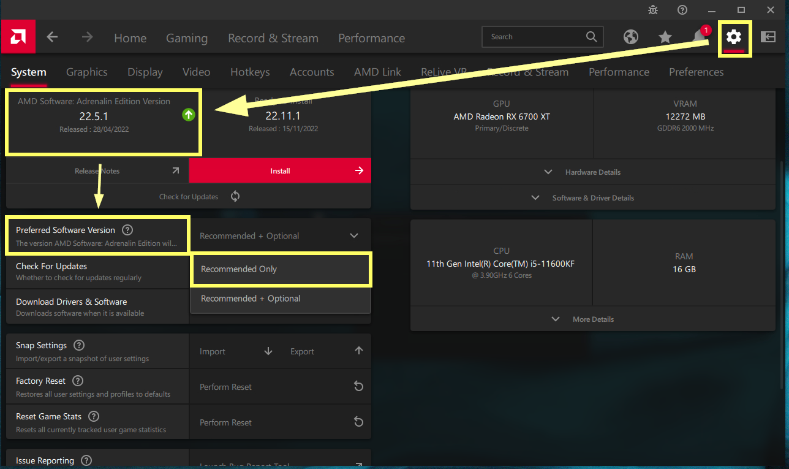This screenshot has height=469, width=789.
Task: Click Check for Updates button
Action: click(x=189, y=196)
